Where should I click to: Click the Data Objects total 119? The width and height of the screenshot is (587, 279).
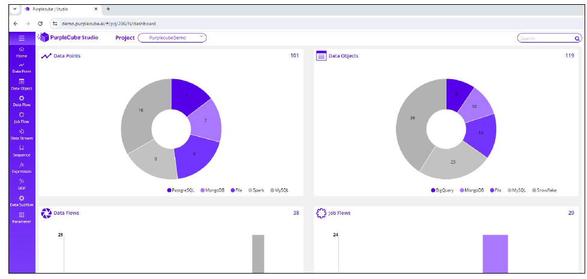(x=570, y=56)
